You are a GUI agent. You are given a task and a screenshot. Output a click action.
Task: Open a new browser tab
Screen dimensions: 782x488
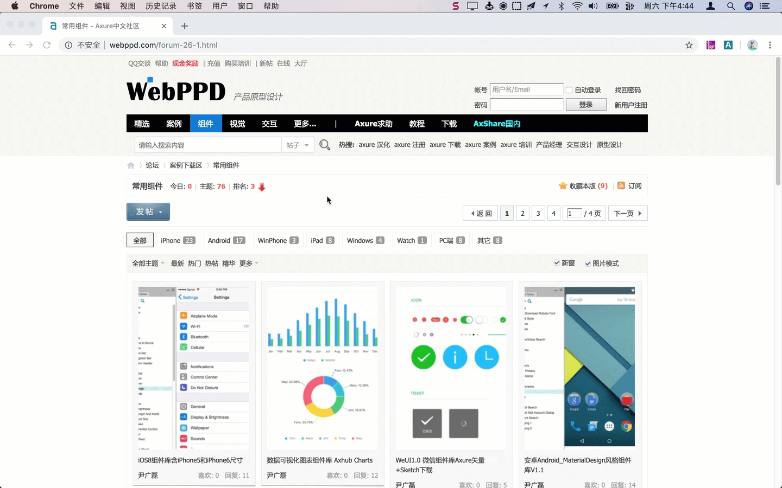185,26
